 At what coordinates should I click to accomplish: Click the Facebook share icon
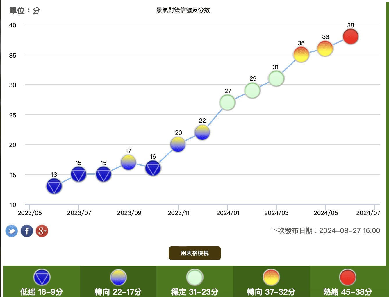point(27,231)
